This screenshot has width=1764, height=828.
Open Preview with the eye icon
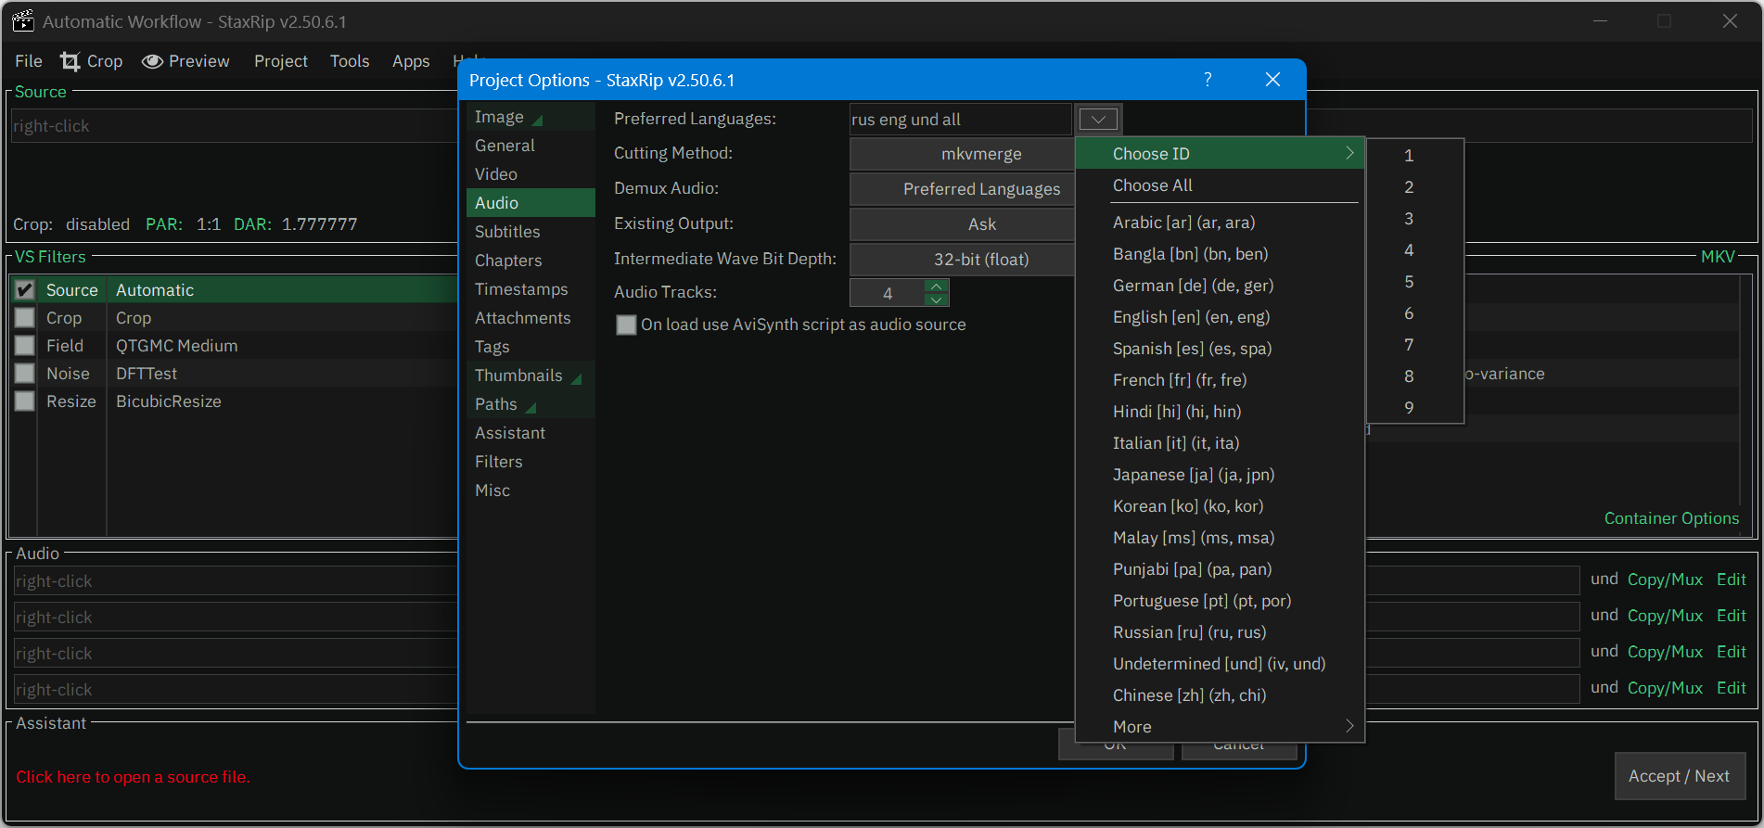pos(152,61)
